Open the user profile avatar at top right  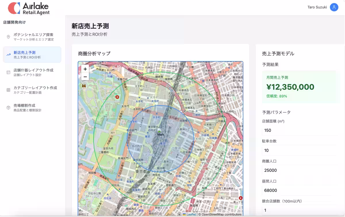(334, 7)
